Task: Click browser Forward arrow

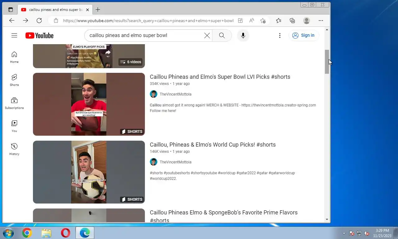Action: click(25, 21)
